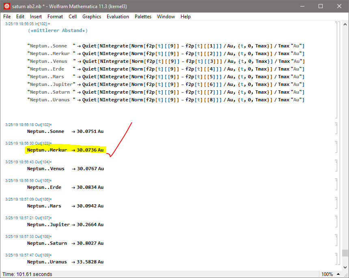
Task: Minimize the Mathematica notebook window
Action: tap(302, 6)
